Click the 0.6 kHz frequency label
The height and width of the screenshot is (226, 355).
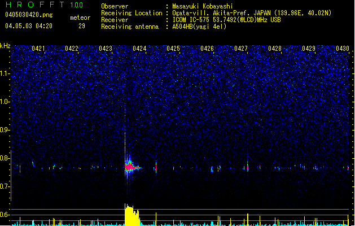(5, 215)
